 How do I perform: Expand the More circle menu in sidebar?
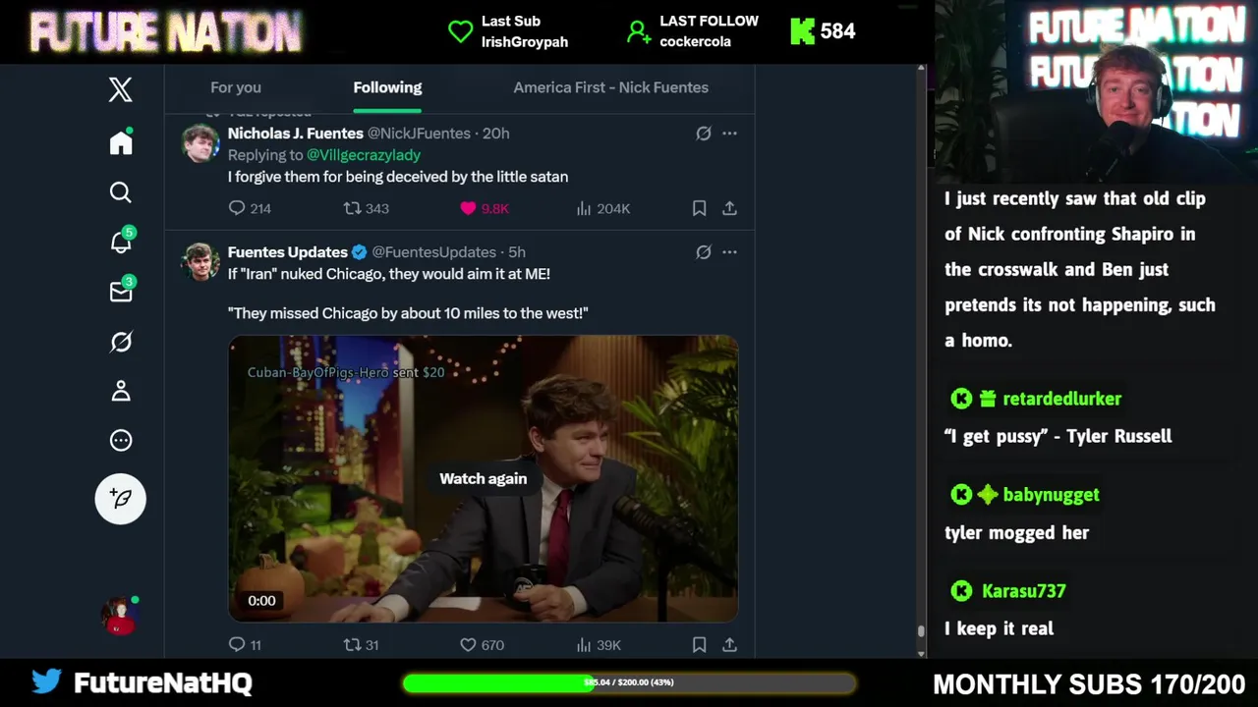121,441
